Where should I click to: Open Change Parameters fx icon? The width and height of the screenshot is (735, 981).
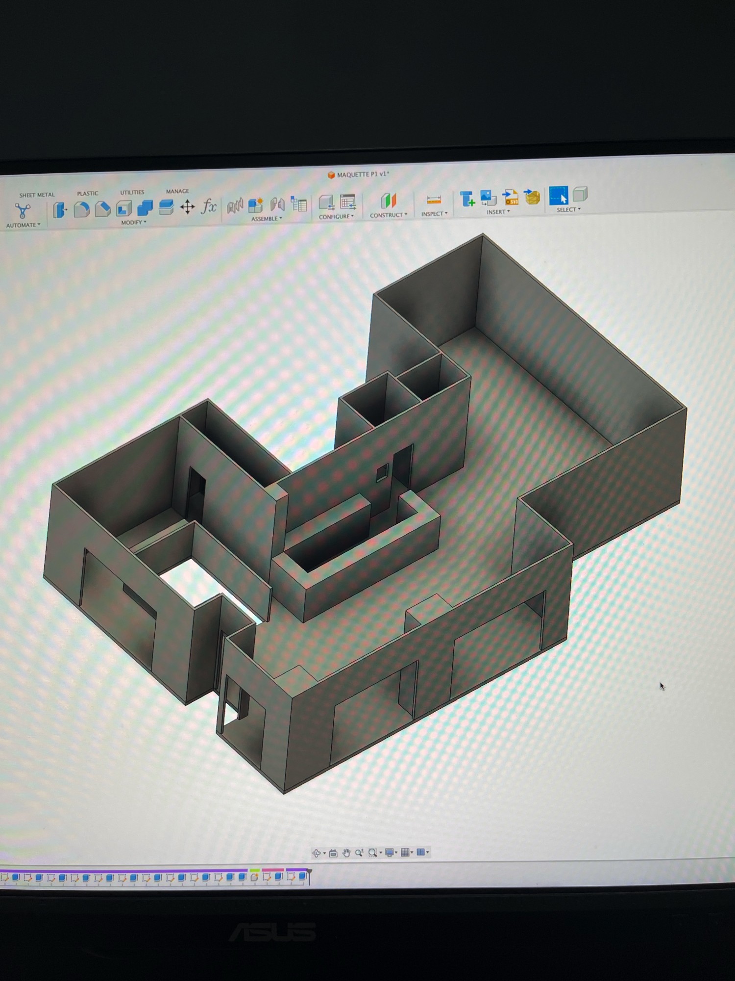pyautogui.click(x=209, y=207)
